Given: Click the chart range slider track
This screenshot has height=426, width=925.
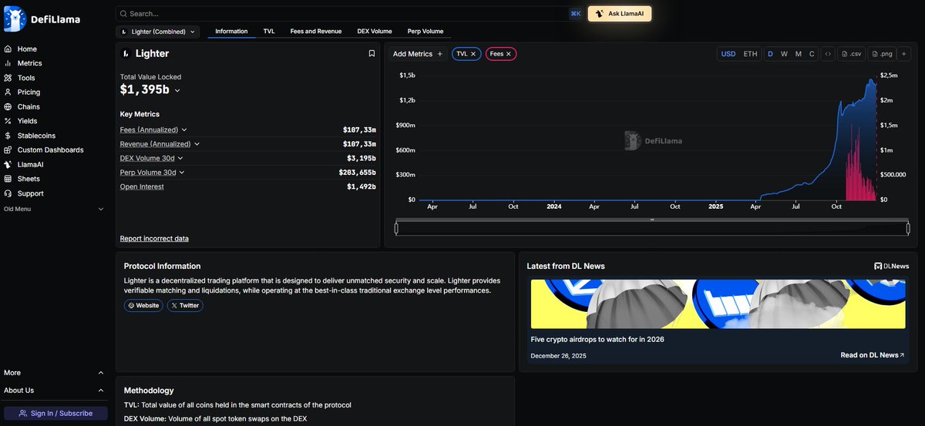Looking at the screenshot, I should tap(652, 228).
